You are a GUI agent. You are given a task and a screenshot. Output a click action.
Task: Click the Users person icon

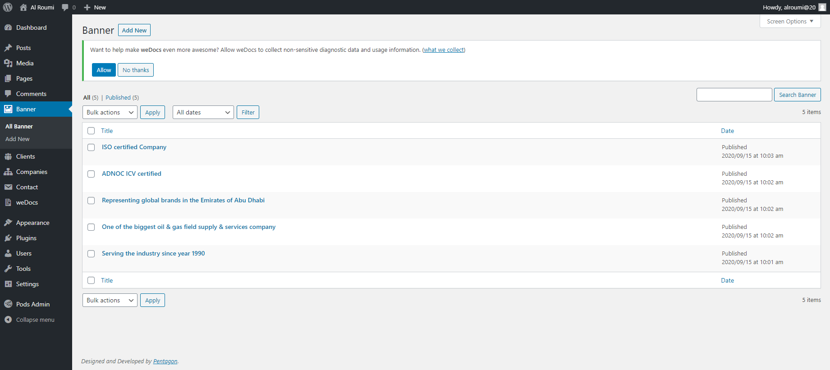click(8, 253)
